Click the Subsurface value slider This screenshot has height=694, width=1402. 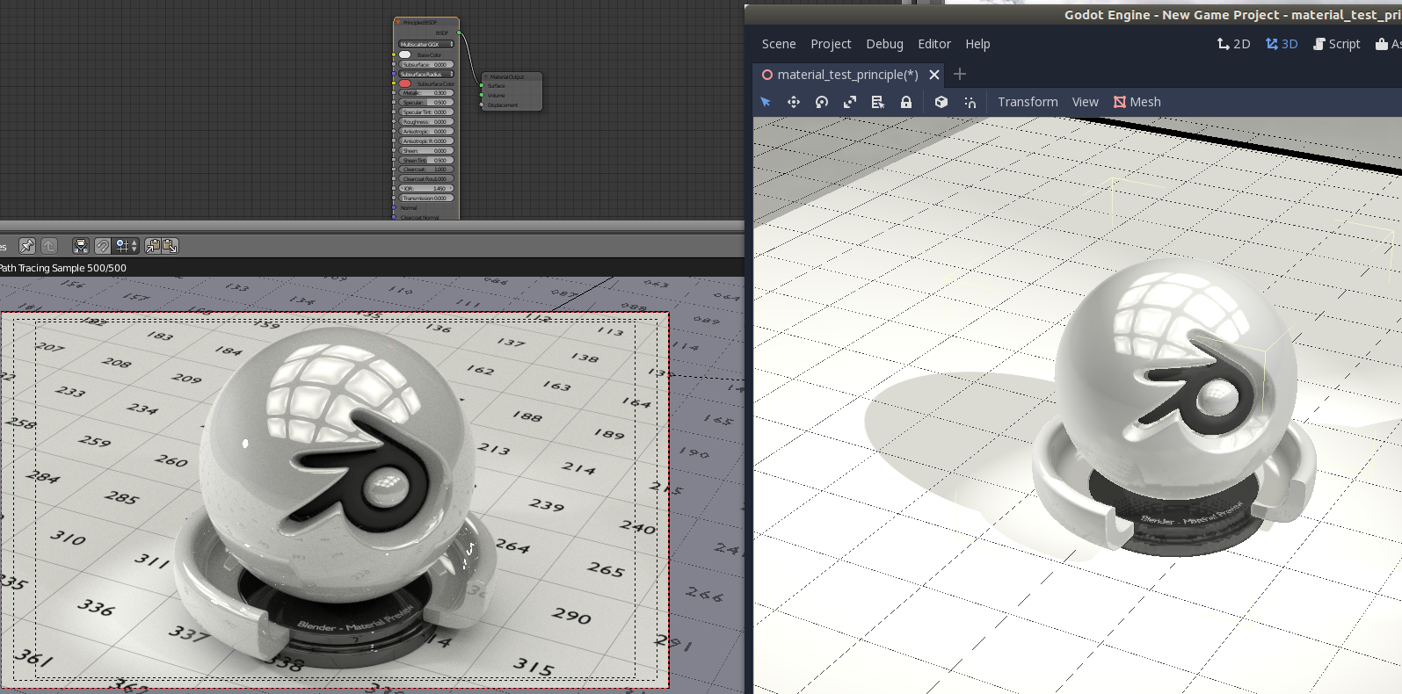pyautogui.click(x=426, y=64)
